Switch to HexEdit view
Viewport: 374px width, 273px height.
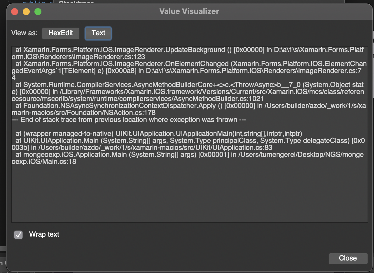tap(60, 33)
